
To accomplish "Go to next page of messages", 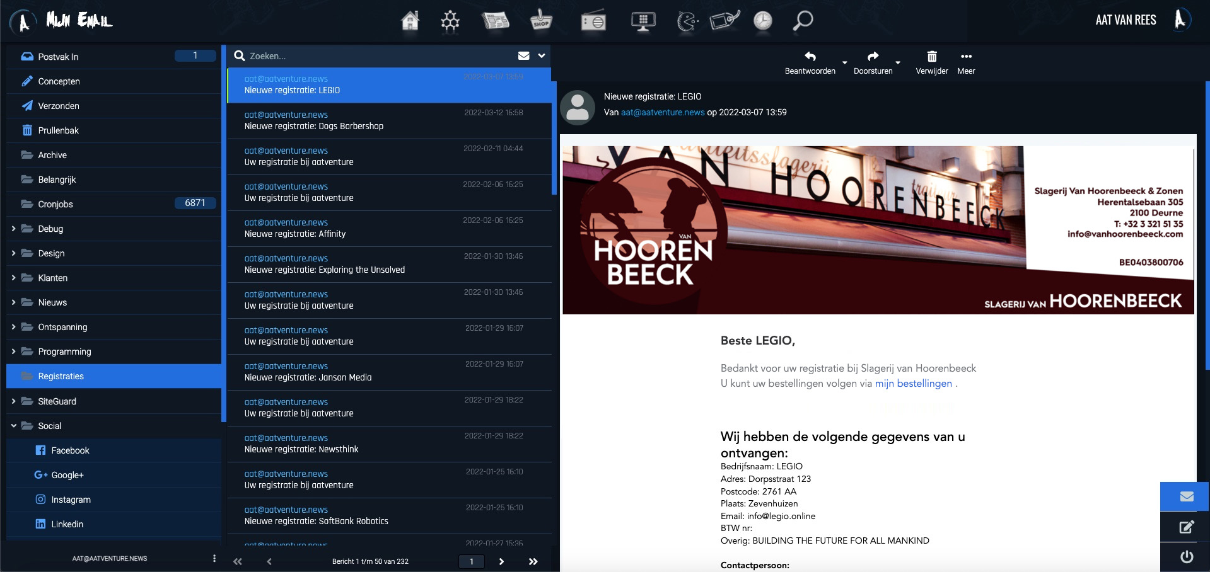I will tap(501, 561).
